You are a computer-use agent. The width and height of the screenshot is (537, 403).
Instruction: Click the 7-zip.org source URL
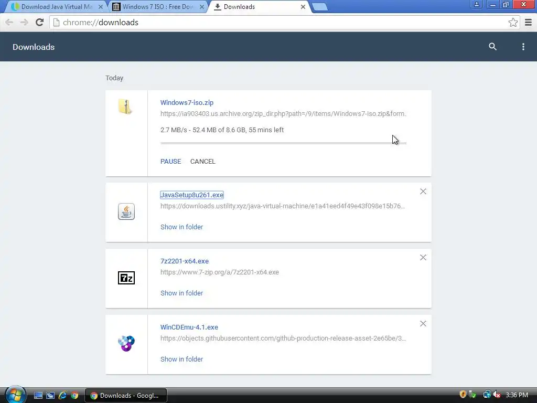(x=220, y=272)
